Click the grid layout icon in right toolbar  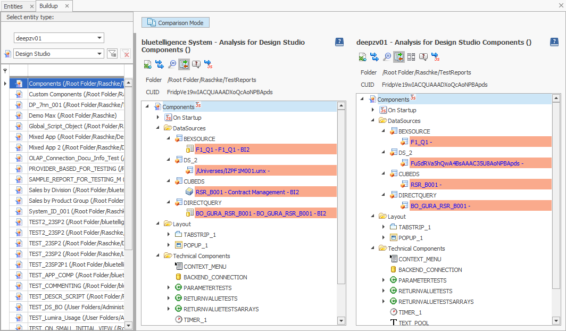point(411,57)
